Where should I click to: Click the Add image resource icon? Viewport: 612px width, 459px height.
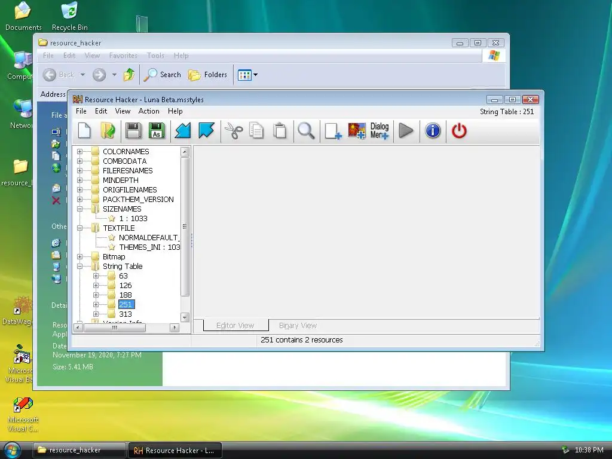[357, 131]
